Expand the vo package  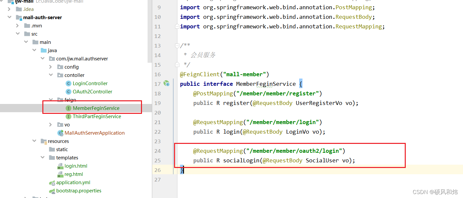(51, 125)
